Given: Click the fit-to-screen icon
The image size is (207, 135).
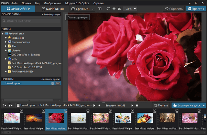Looking at the screenshot, I should [x=108, y=9].
